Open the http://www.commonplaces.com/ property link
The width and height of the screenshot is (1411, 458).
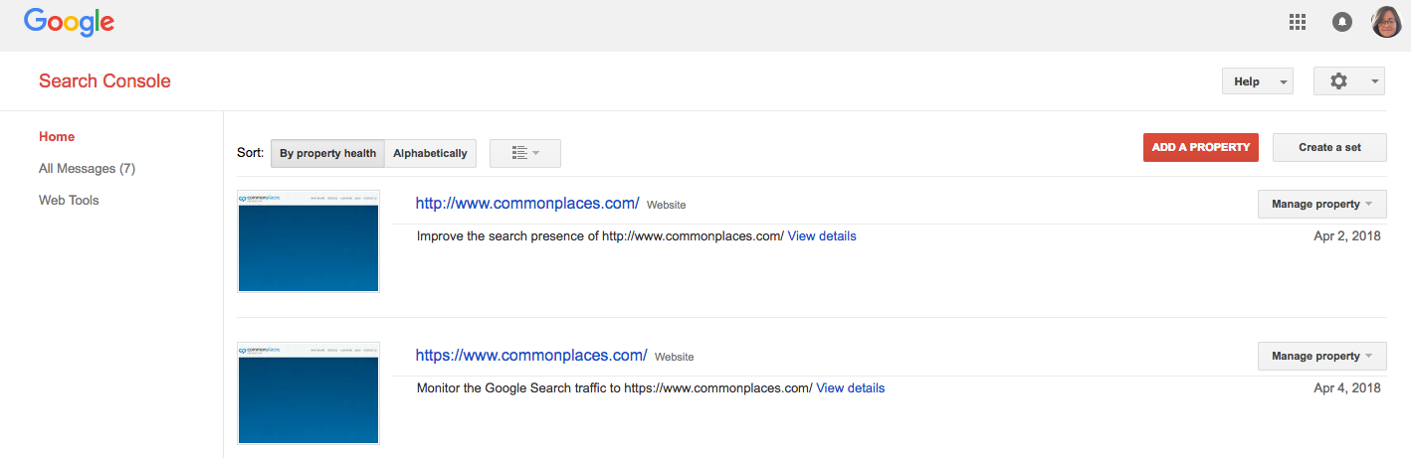click(526, 204)
